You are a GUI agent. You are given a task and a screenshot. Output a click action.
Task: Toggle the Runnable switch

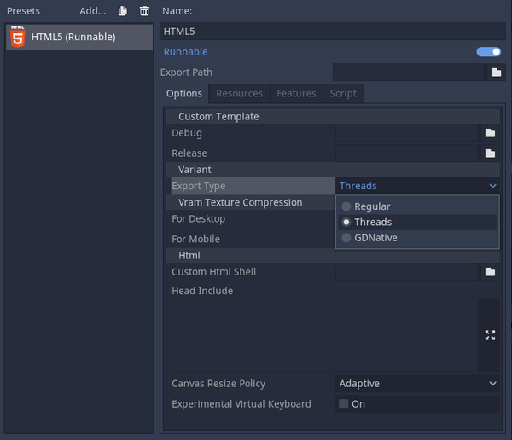(489, 52)
